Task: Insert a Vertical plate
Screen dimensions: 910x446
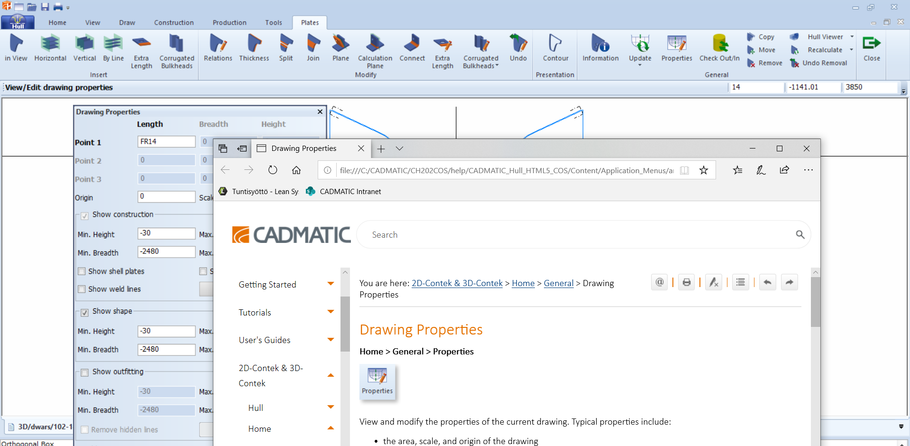Action: [x=84, y=47]
